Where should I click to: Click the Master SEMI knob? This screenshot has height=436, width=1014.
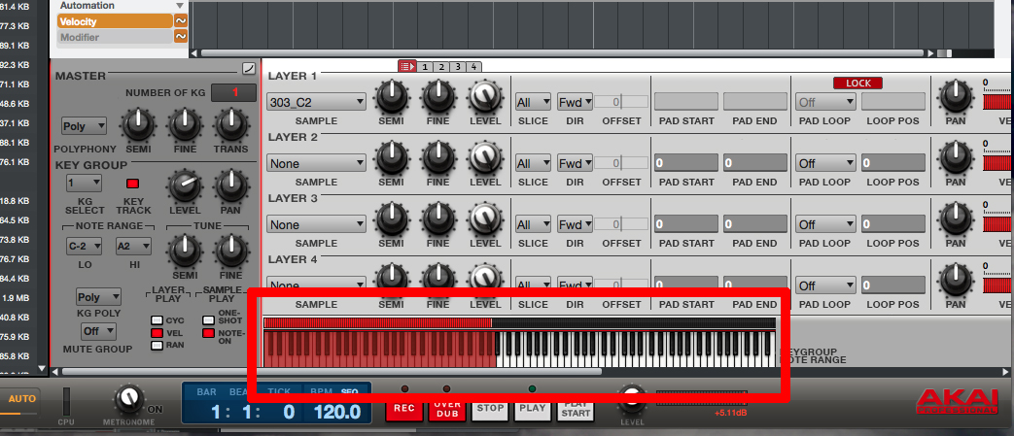(139, 123)
